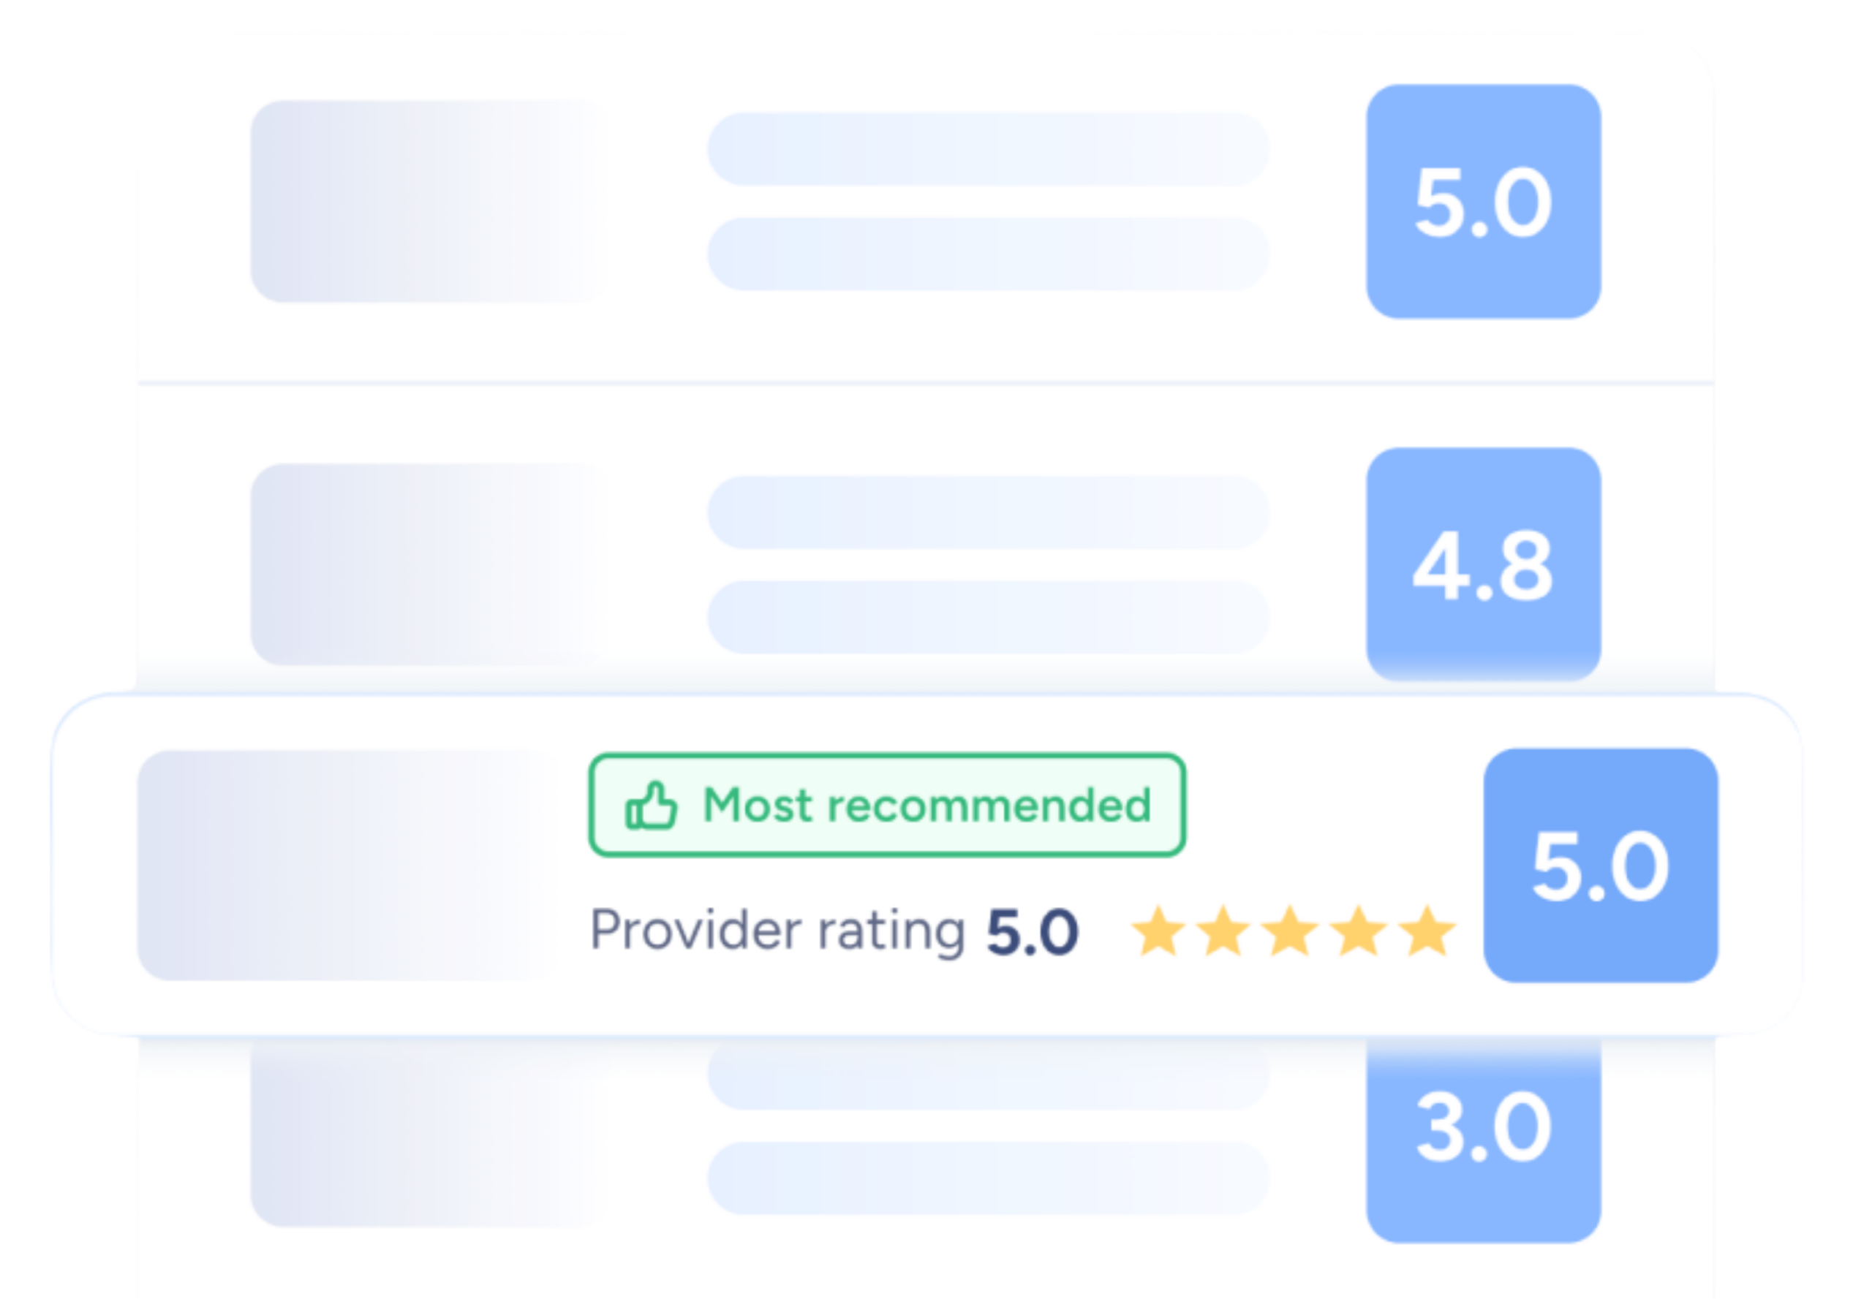
Task: Click the blue 5.0 badge in recommended card
Action: (x=1600, y=866)
